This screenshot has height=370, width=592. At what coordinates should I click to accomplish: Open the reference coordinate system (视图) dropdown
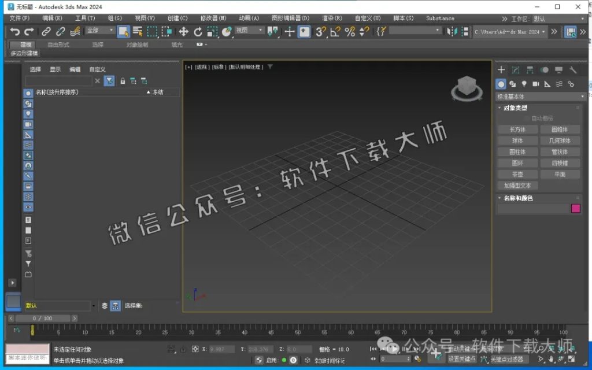click(x=247, y=31)
